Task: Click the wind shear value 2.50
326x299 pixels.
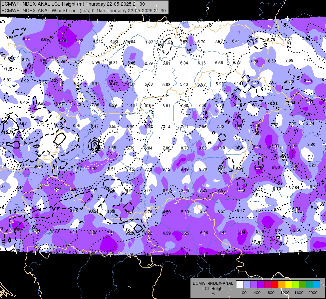Action: [297, 230]
